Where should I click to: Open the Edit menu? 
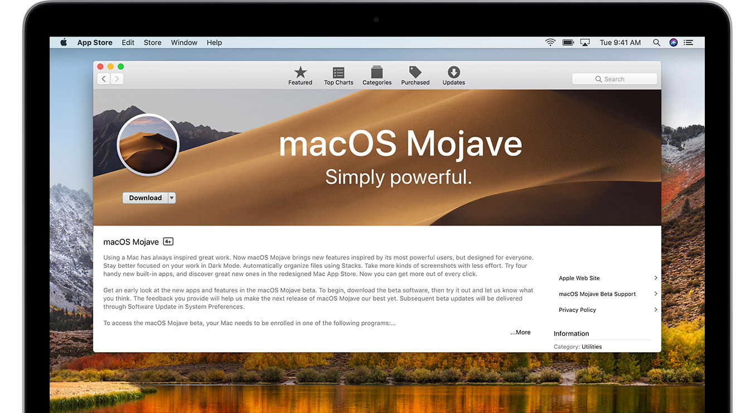[x=128, y=42]
